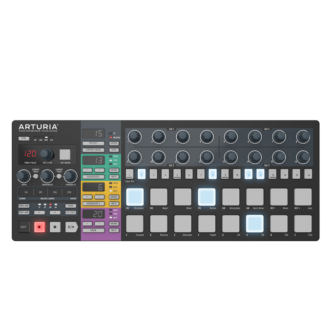
Task: Adjust the SWING knob
Action: point(23,176)
